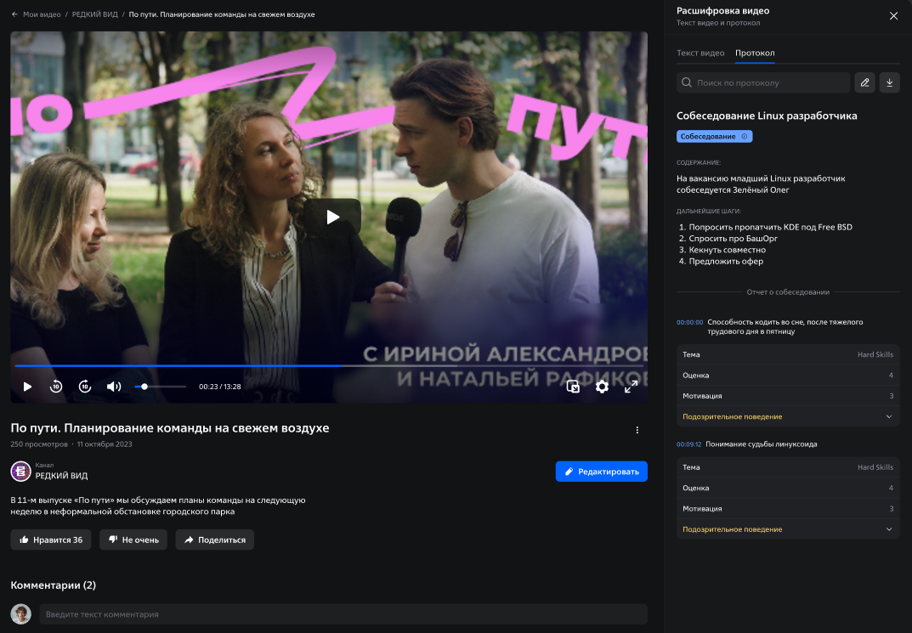Dislike video with Не очень button
The height and width of the screenshot is (633, 912).
133,540
